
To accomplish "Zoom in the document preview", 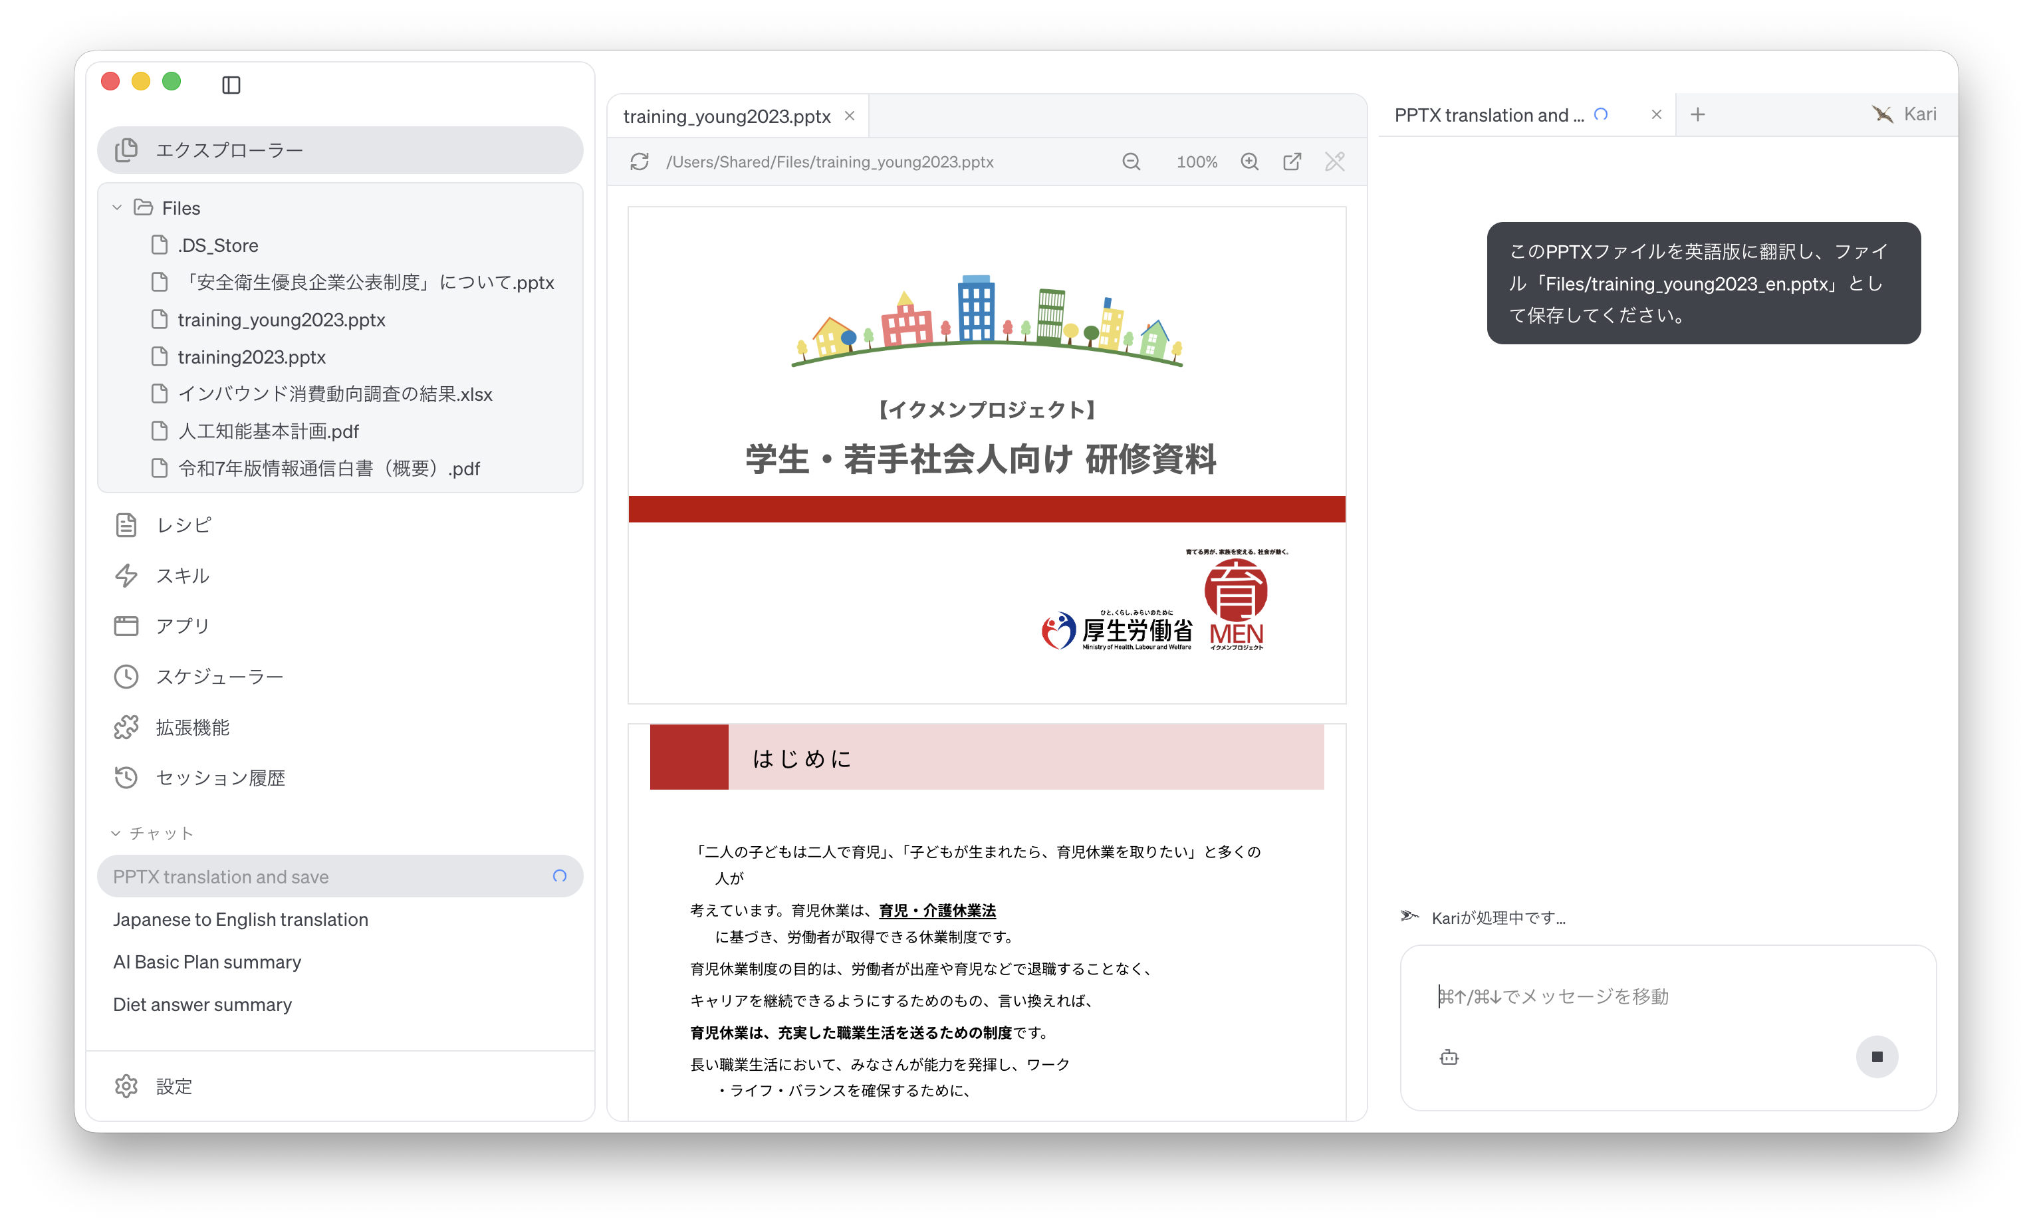I will (x=1249, y=162).
